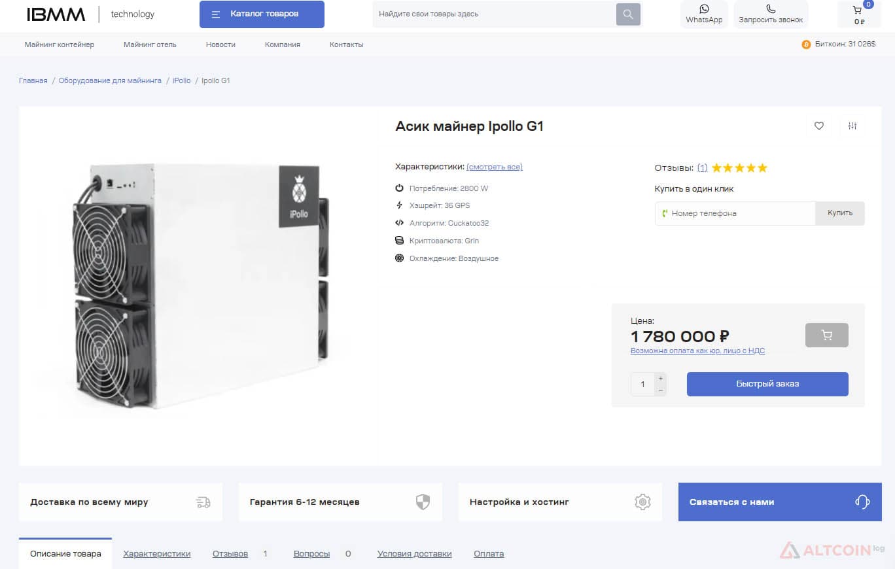Click the gray add-to-cart icon button

click(x=827, y=336)
